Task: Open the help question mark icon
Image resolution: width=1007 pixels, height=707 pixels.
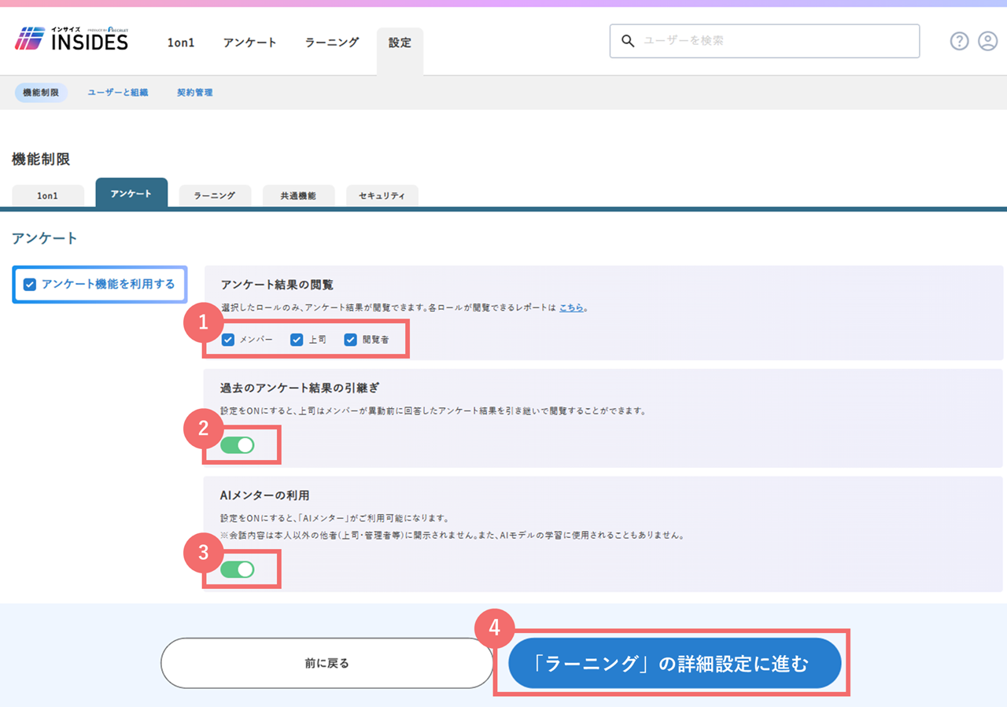Action: coord(959,41)
